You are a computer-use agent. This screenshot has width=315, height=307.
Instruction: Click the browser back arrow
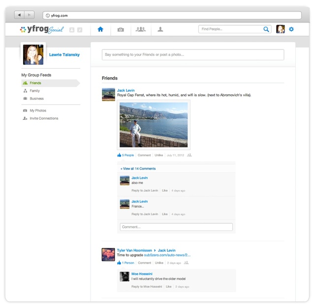[x=19, y=15]
